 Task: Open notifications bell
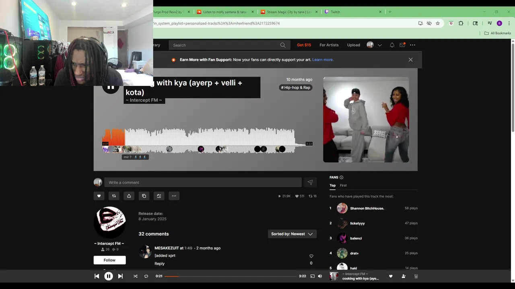392,45
